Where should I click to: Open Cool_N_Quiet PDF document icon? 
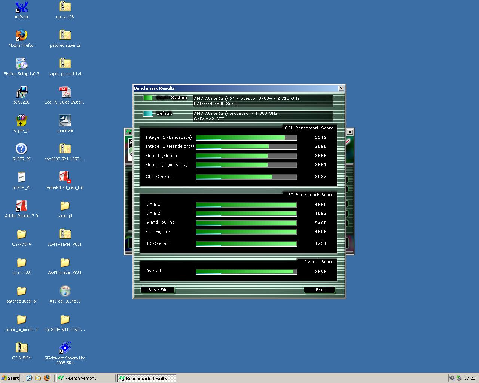[x=65, y=92]
